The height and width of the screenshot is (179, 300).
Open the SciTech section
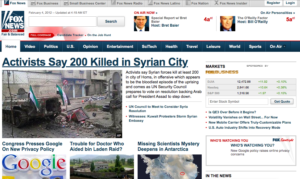(x=149, y=46)
